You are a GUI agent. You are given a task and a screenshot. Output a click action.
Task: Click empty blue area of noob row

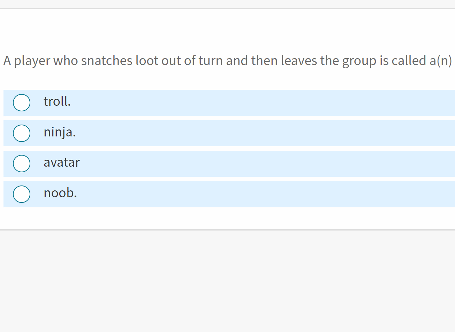point(261,194)
